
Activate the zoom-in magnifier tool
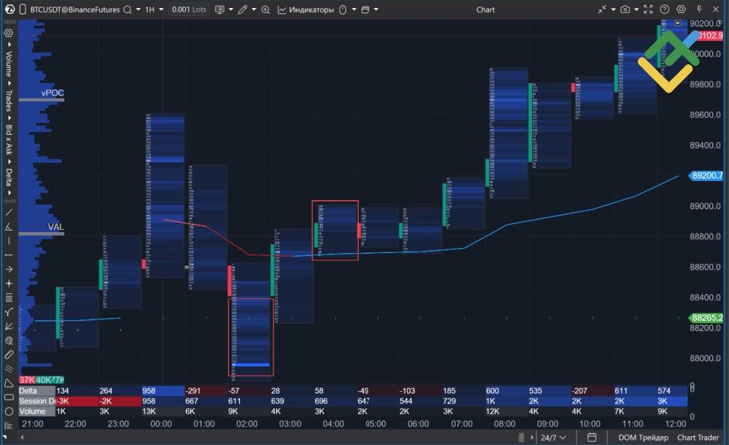click(x=264, y=9)
